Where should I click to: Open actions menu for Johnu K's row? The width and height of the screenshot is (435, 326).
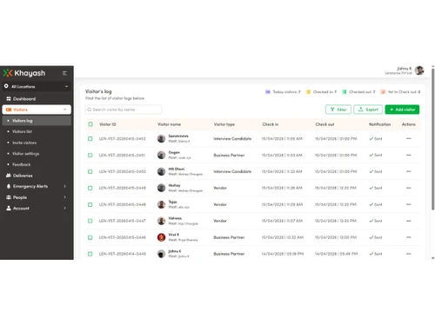coord(409,254)
